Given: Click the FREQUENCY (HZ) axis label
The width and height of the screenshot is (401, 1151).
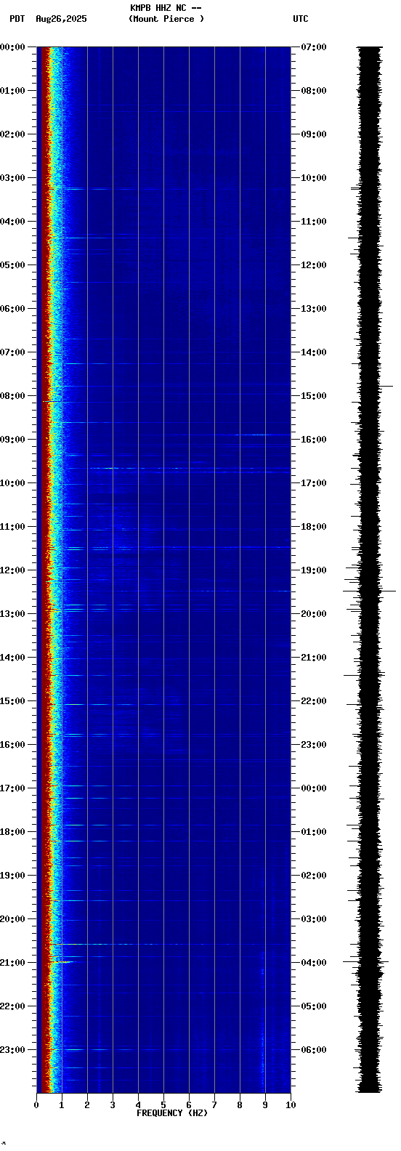Looking at the screenshot, I should 172,1113.
